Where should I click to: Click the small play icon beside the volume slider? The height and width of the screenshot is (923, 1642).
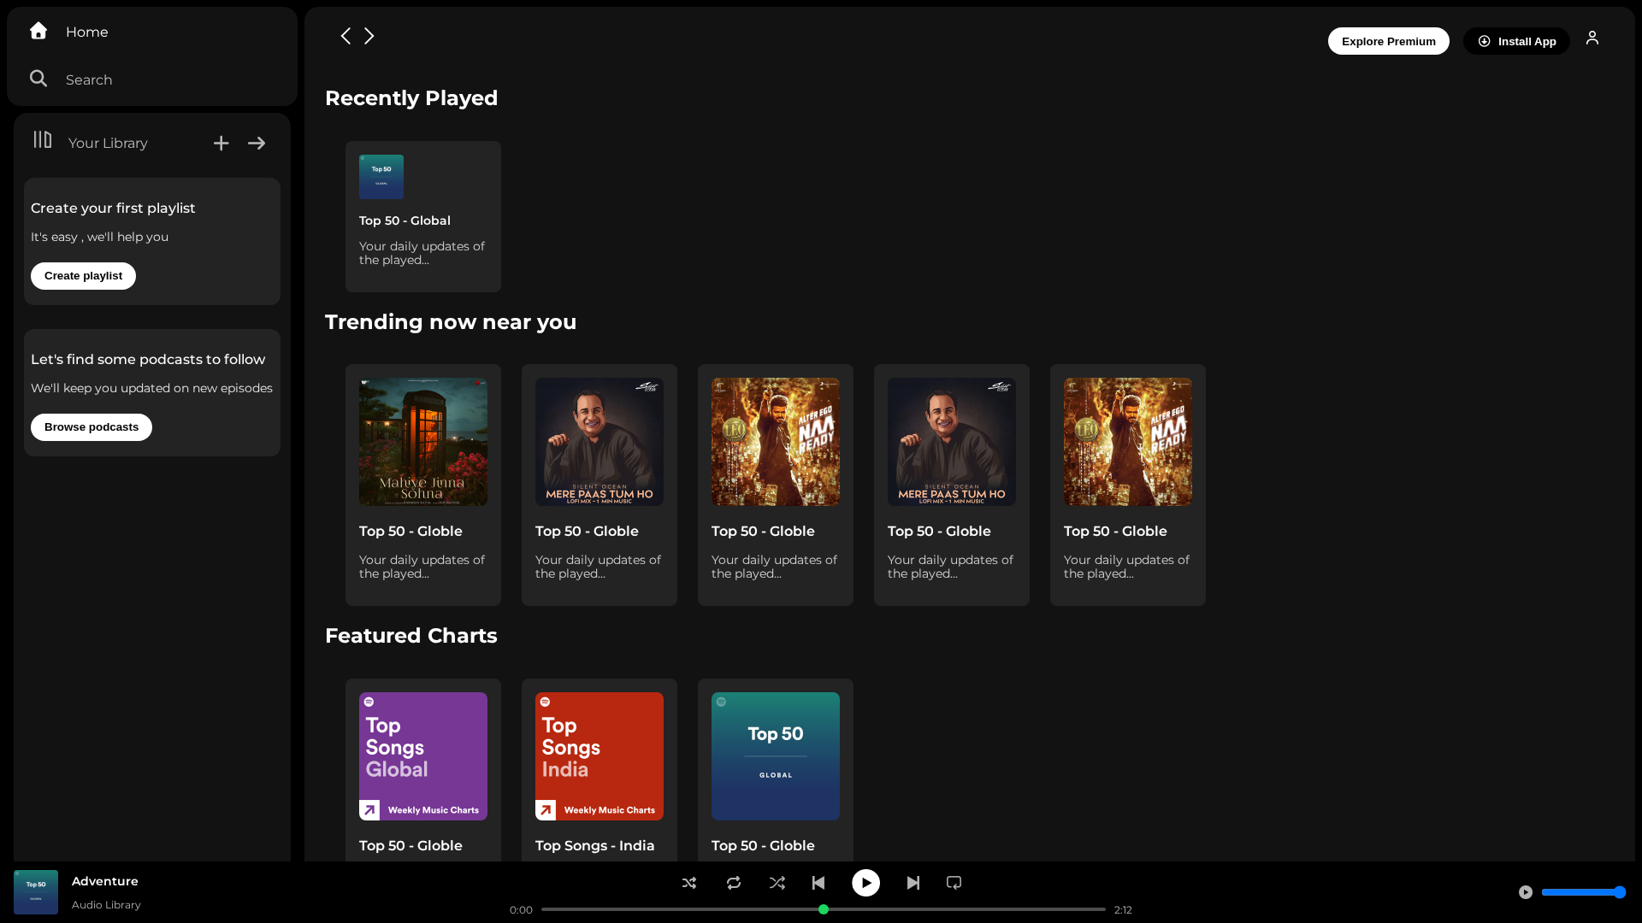tap(1526, 892)
